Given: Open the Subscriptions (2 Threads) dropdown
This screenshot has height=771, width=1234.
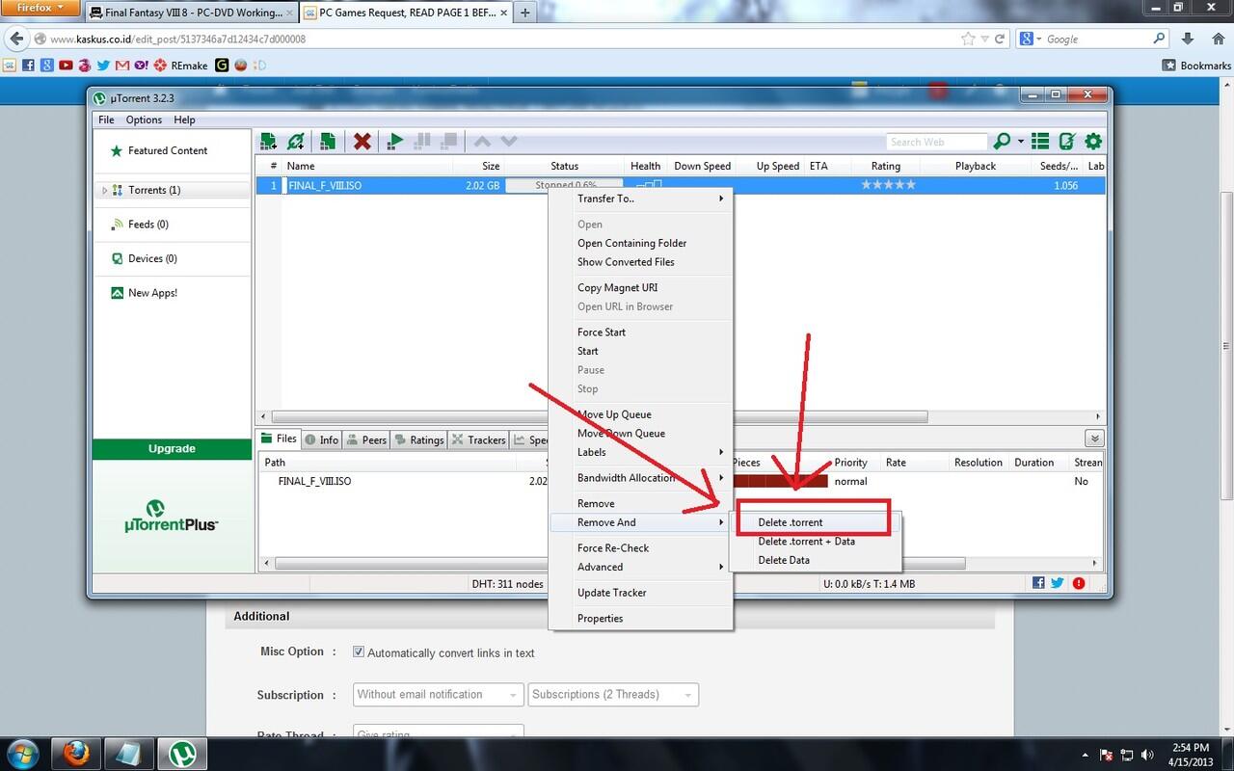Looking at the screenshot, I should pyautogui.click(x=613, y=694).
